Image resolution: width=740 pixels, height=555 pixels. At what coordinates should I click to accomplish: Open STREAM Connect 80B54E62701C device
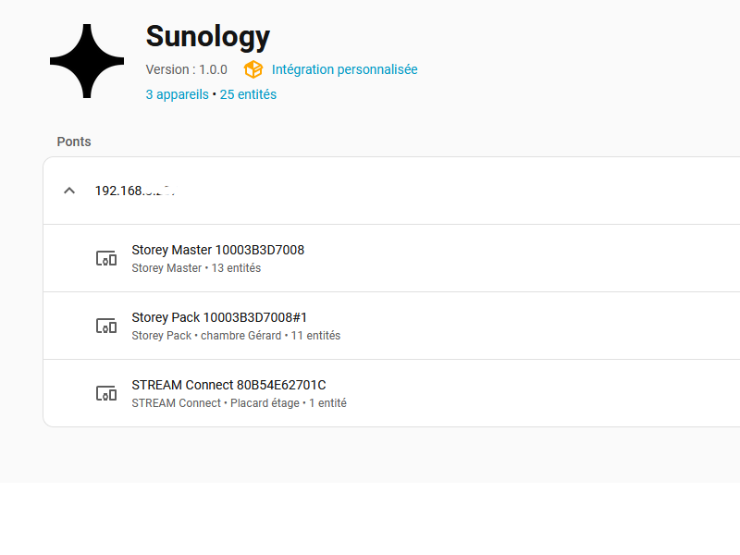point(228,385)
